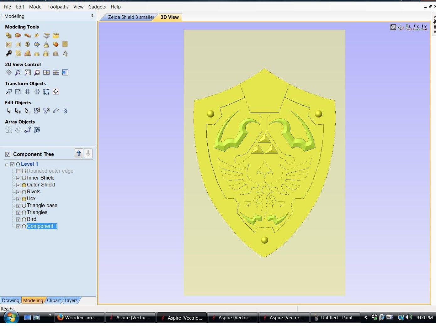436x329 pixels.
Task: Select the Create Shape modeling tool
Action: click(x=8, y=35)
